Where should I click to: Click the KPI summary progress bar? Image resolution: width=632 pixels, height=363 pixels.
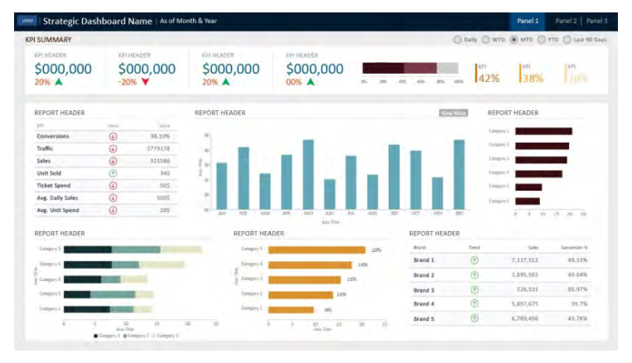coord(410,69)
